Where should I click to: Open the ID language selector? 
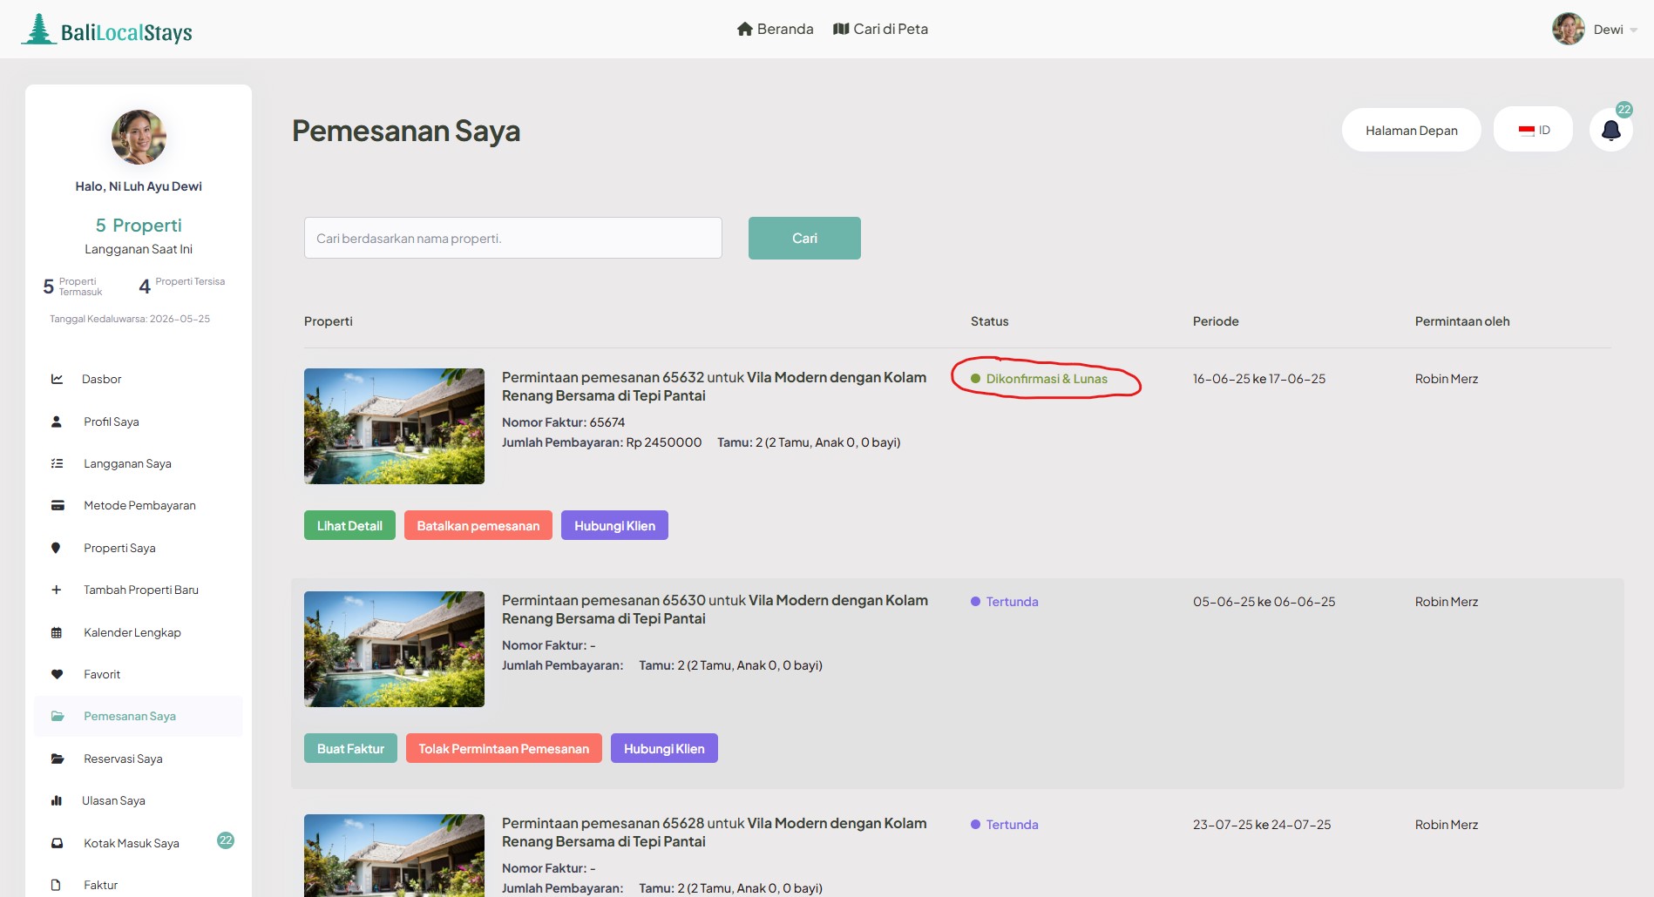[1533, 130]
